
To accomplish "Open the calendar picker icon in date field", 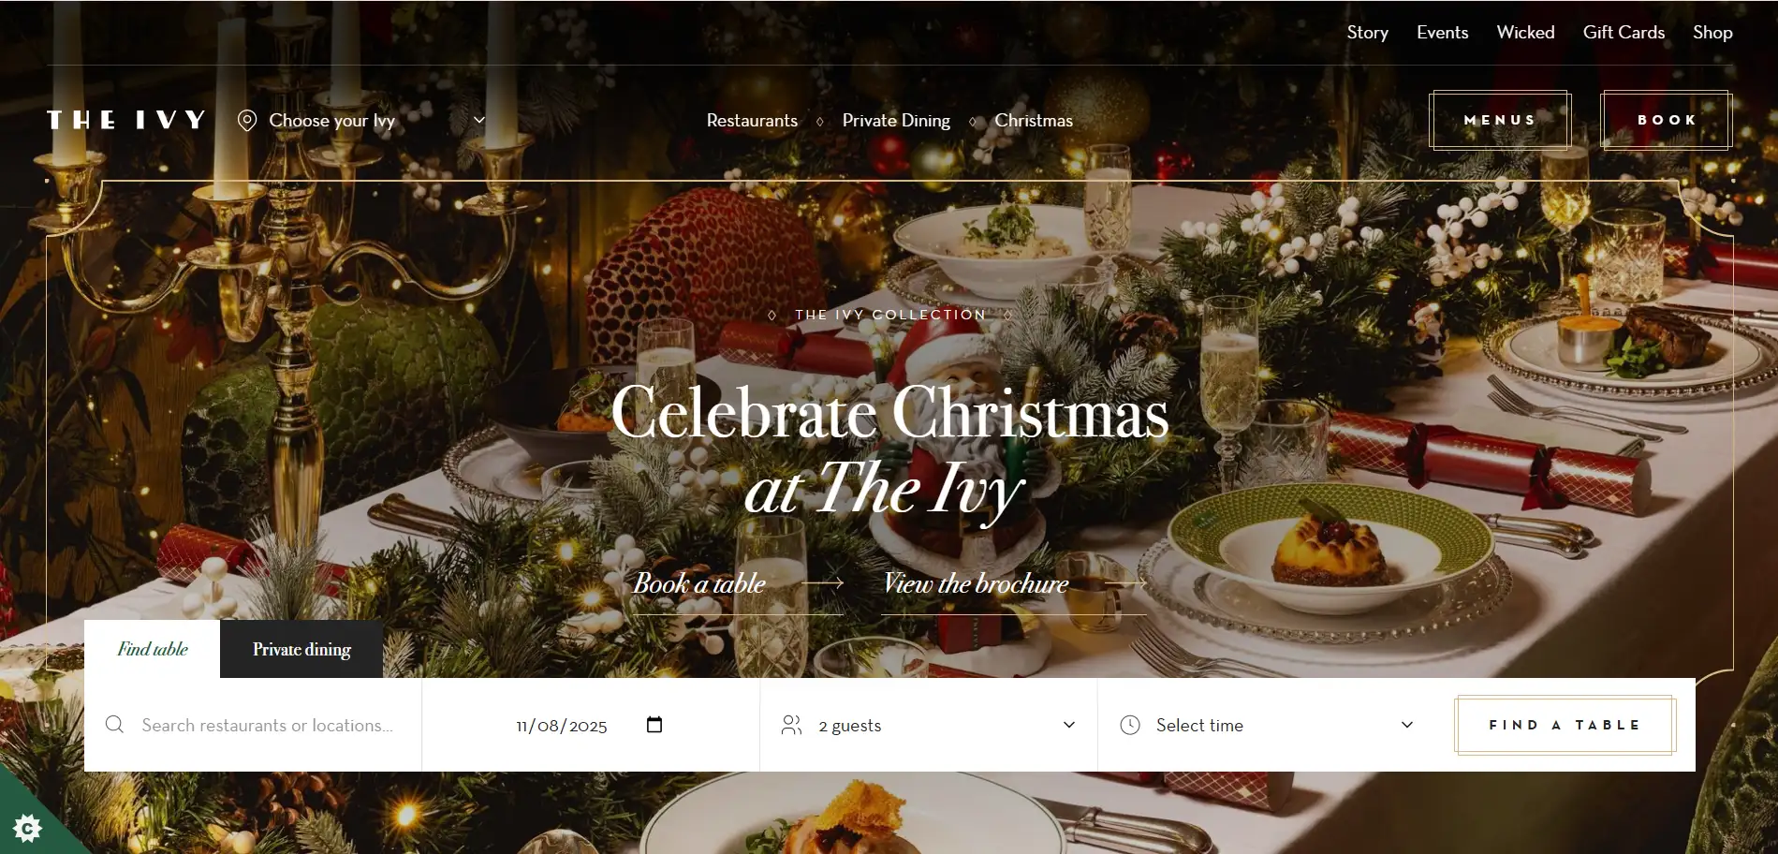I will (x=654, y=725).
